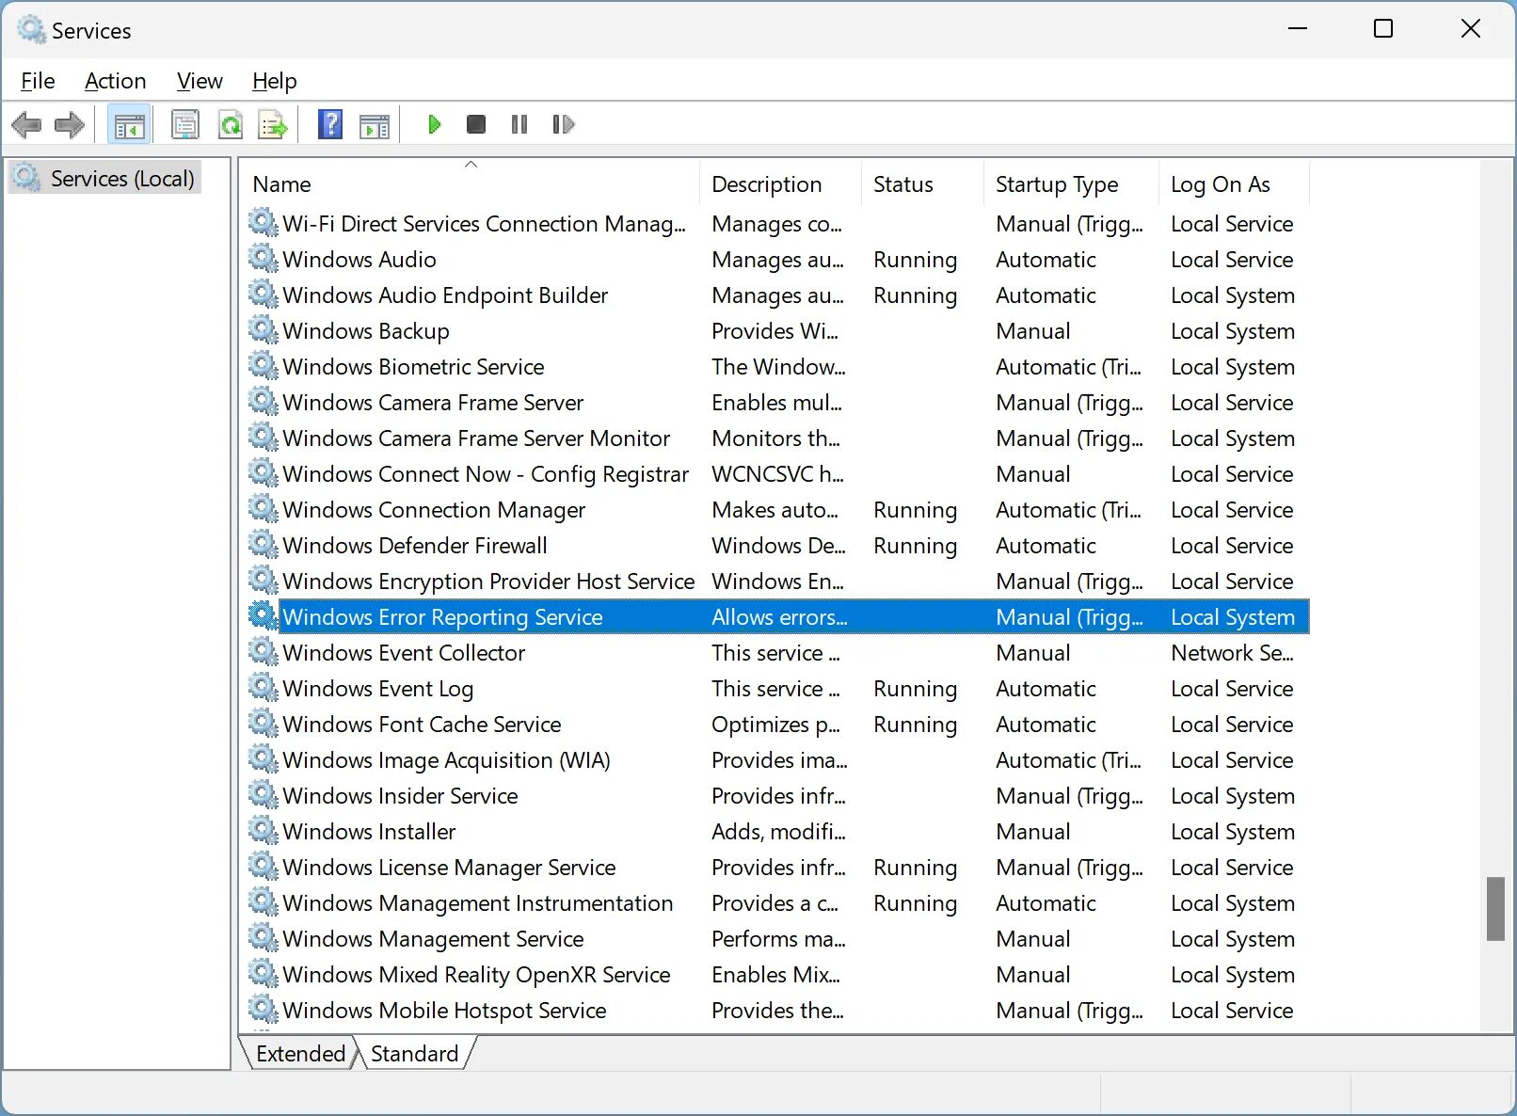The height and width of the screenshot is (1116, 1517).
Task: Stop the service using the square stop icon
Action: point(476,124)
